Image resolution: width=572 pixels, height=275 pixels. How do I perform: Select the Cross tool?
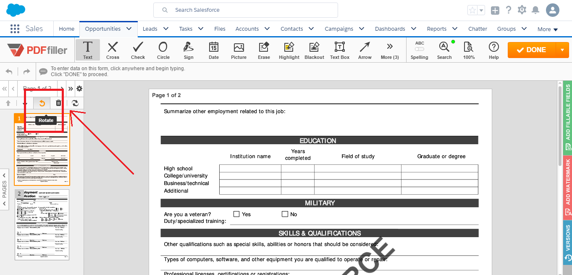[113, 50]
